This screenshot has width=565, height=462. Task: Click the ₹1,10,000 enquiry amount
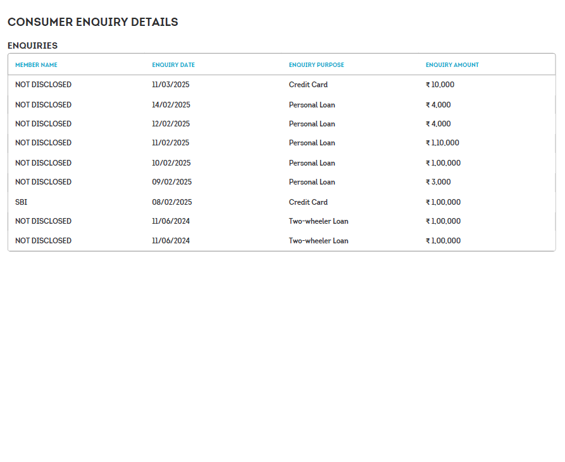click(442, 143)
